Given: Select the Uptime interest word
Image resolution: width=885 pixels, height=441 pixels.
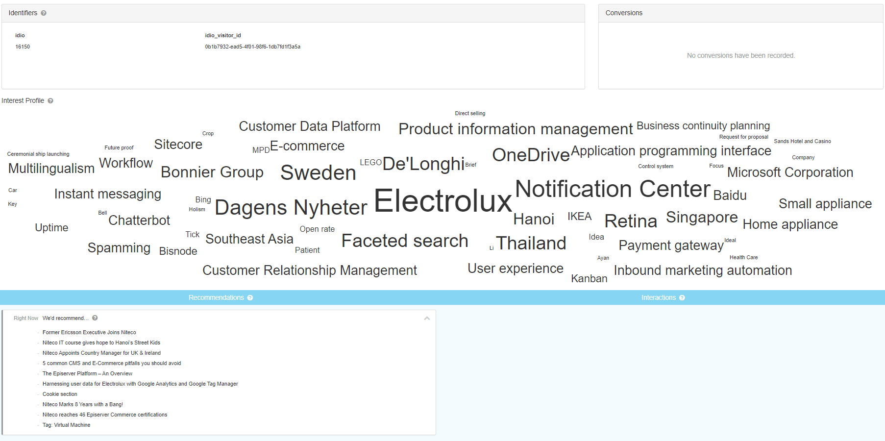Looking at the screenshot, I should tap(51, 228).
